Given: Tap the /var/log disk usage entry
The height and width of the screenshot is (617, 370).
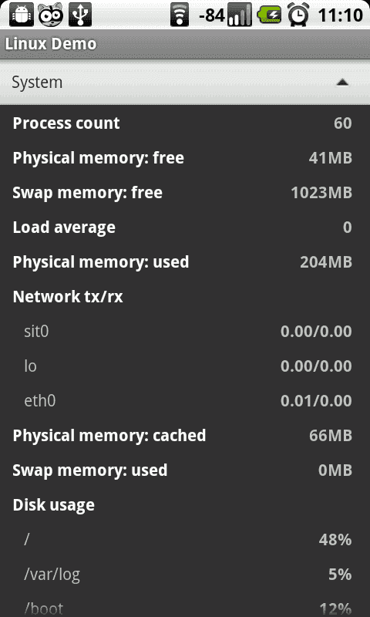Looking at the screenshot, I should 185,575.
